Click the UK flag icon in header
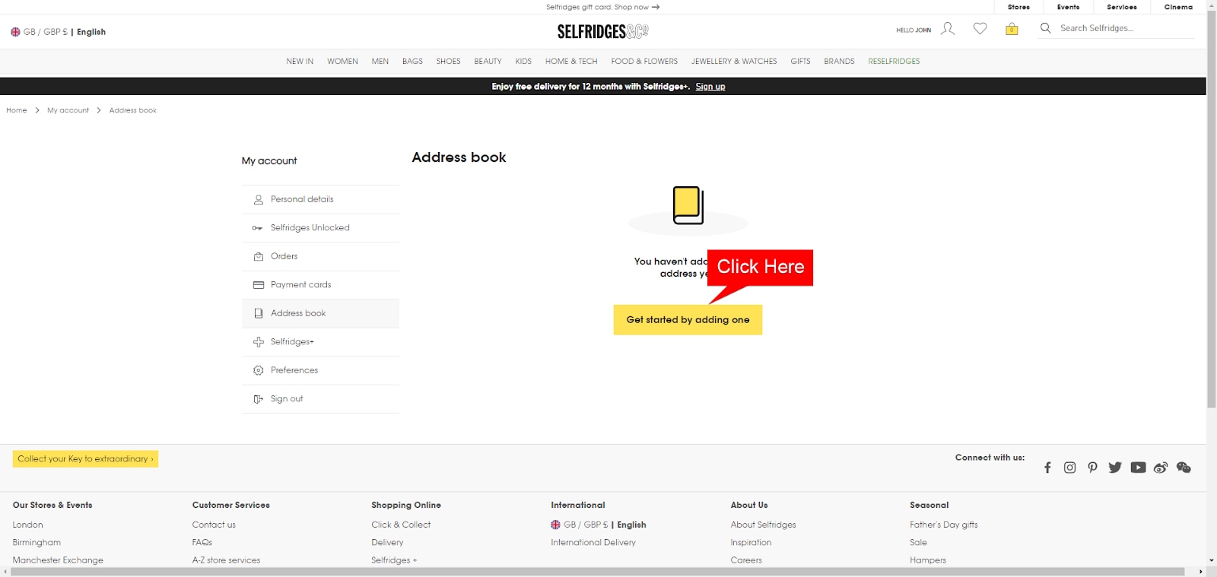 pyautogui.click(x=15, y=32)
